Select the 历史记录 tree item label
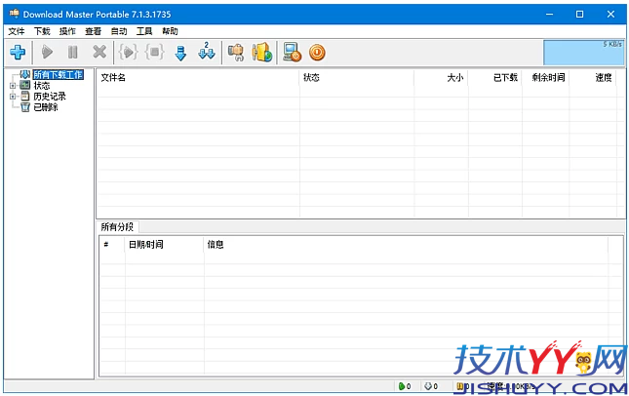The width and height of the screenshot is (629, 396). pos(50,97)
